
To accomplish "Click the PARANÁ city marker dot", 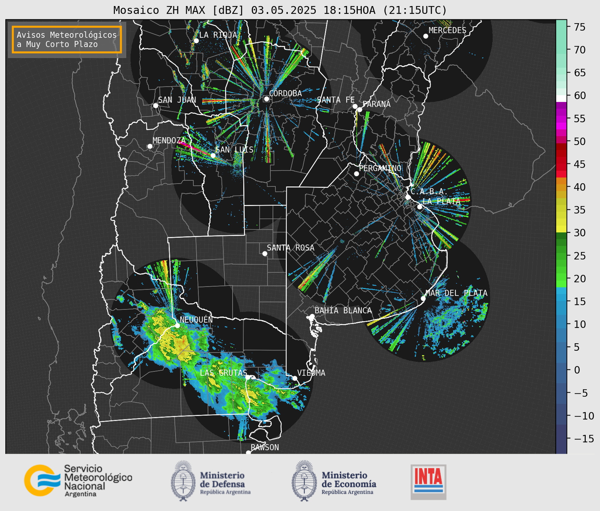I will coord(360,109).
